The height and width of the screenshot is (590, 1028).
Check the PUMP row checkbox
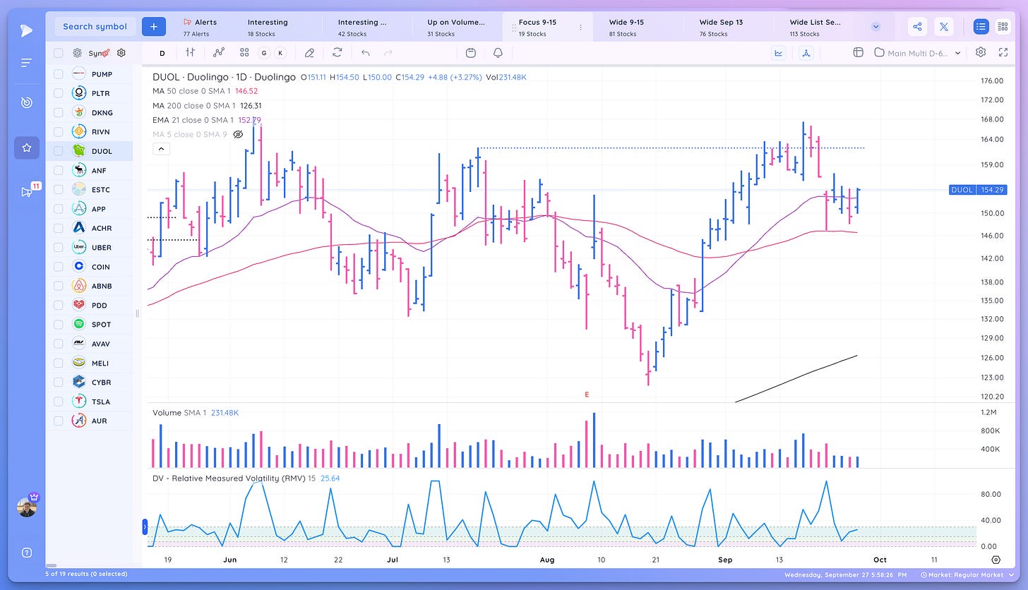tap(58, 74)
